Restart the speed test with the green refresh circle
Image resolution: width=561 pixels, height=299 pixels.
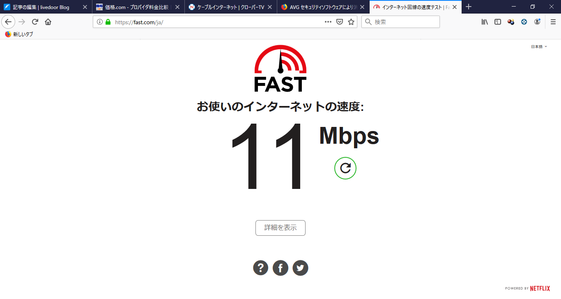345,168
